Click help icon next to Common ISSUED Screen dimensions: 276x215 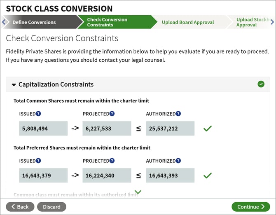pyautogui.click(x=38, y=114)
